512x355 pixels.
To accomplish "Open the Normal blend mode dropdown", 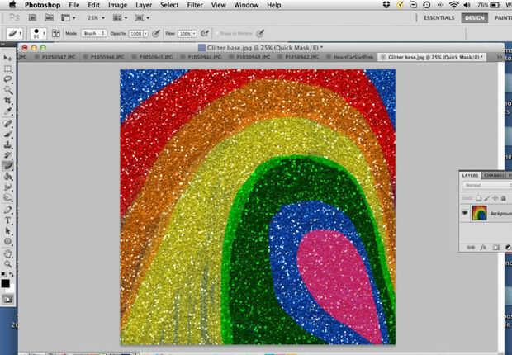I will [487, 185].
